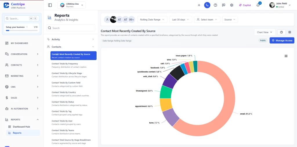Click the 99+ more users avatar

(132, 19)
